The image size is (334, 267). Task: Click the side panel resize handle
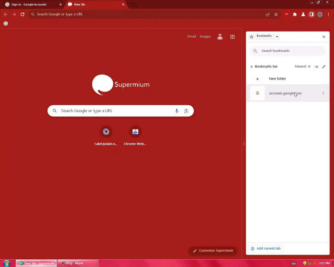[x=244, y=143]
